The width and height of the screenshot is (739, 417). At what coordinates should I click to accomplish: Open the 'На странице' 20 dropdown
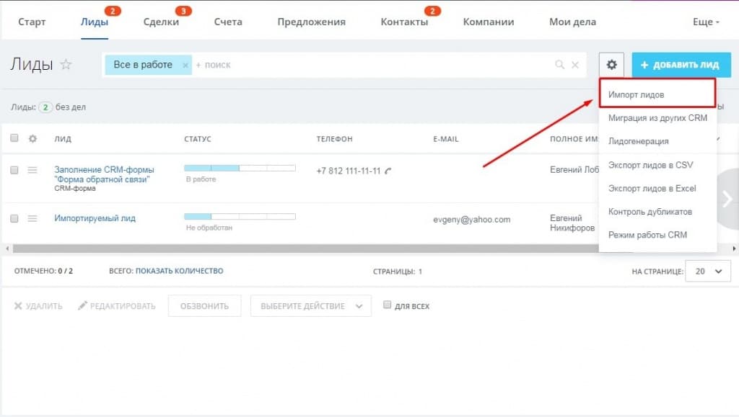click(x=708, y=271)
